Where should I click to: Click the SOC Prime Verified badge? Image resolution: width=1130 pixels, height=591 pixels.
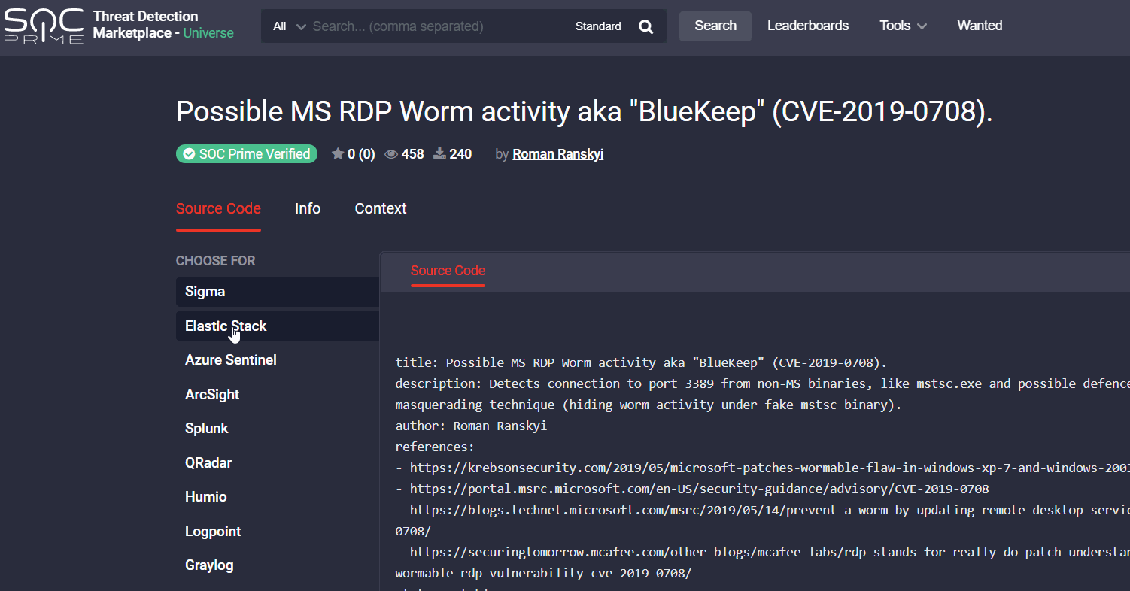(247, 154)
